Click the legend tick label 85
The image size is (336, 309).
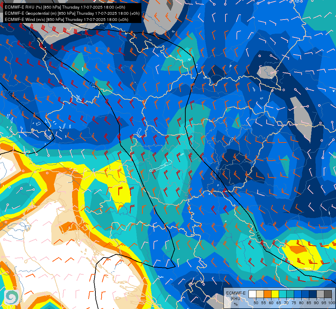309,303
